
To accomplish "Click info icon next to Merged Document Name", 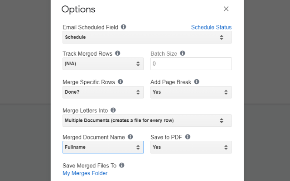I will click(130, 137).
